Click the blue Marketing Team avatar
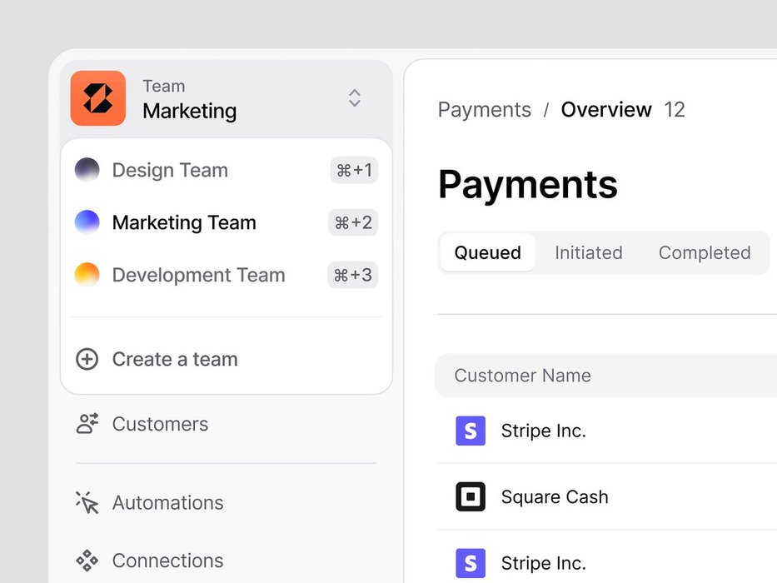The image size is (777, 583). 87,222
